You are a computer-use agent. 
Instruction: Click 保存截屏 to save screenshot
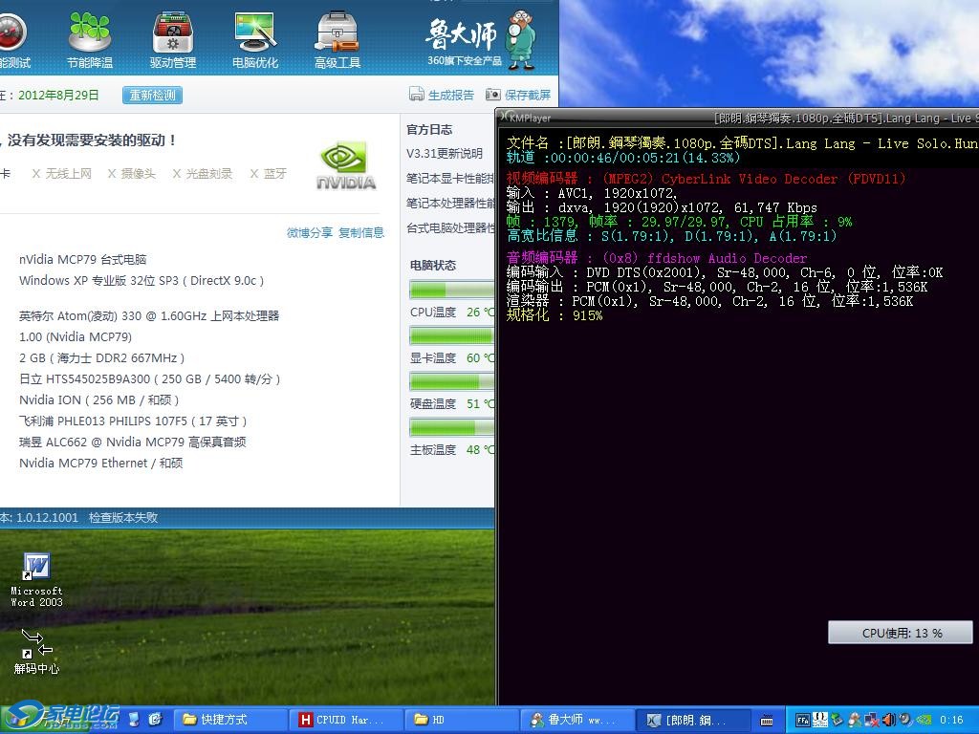pos(518,95)
